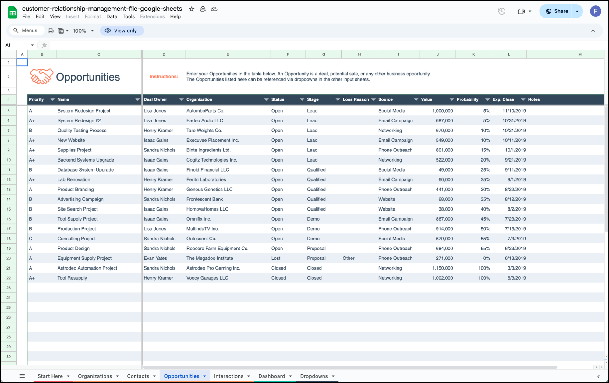
Task: Open the account avatar F
Action: tap(595, 11)
